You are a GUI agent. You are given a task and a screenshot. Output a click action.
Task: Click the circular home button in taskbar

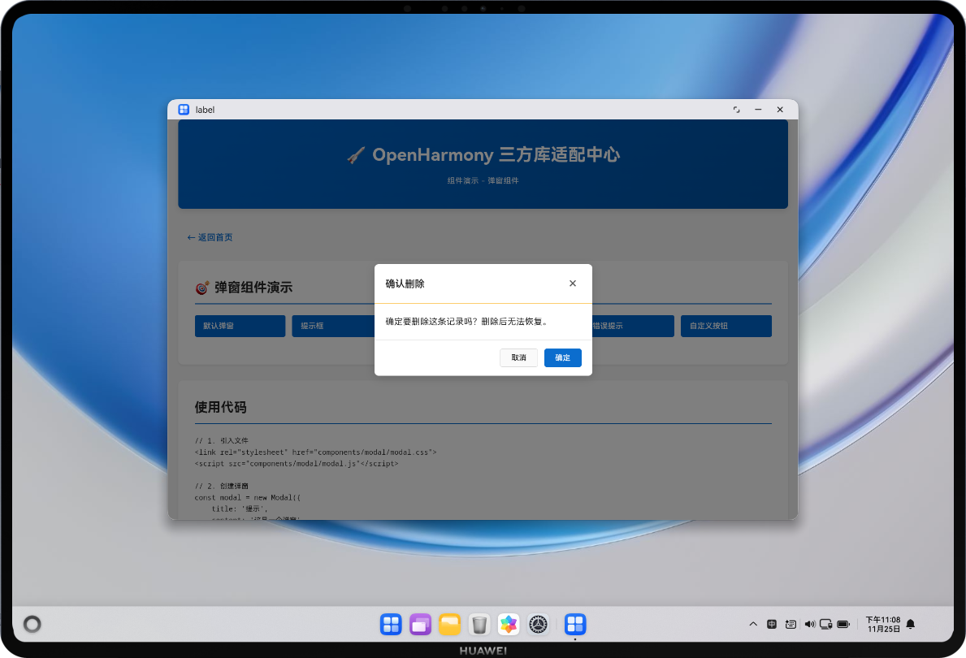(x=32, y=624)
